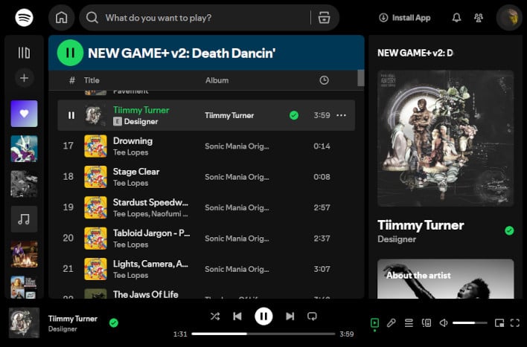Select track 18 Stage Clear
The width and height of the screenshot is (527, 347).
(x=206, y=177)
